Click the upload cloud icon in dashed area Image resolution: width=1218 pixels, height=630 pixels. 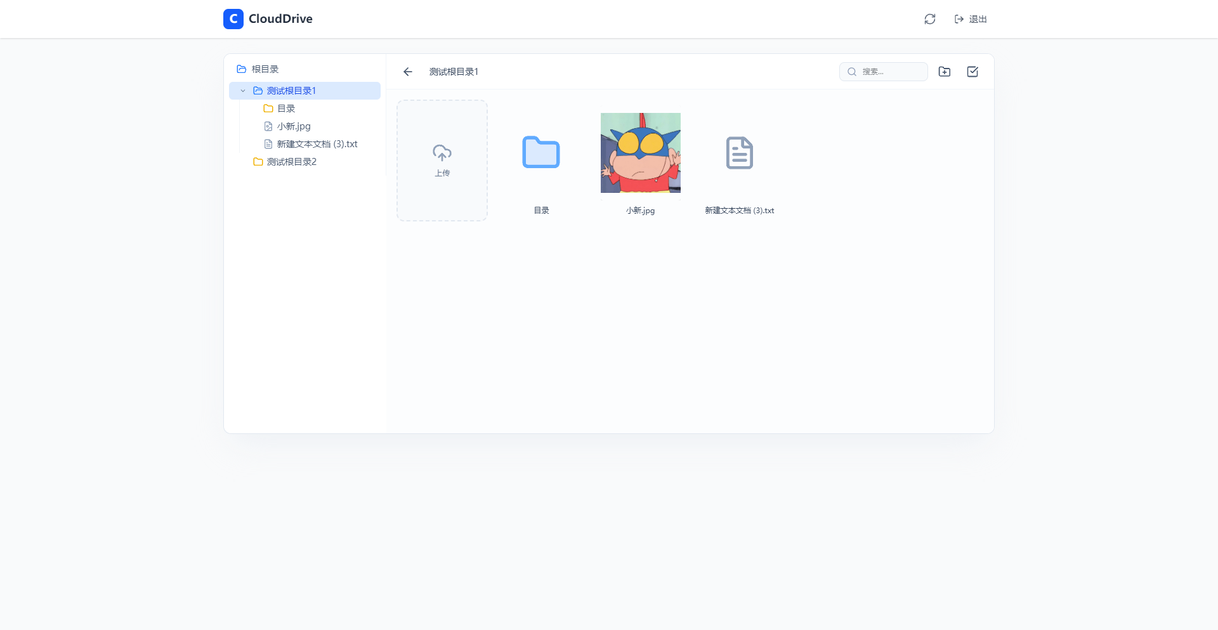[442, 153]
